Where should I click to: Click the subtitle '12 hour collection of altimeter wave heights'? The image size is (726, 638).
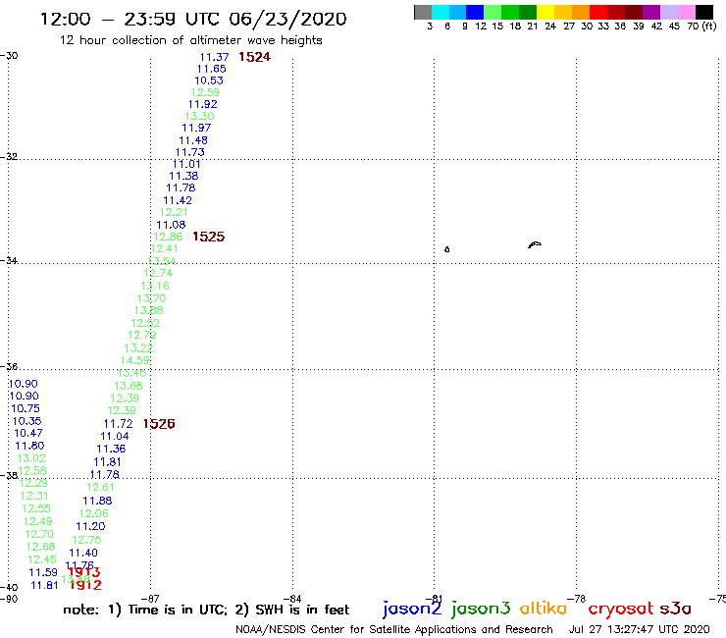(x=190, y=40)
